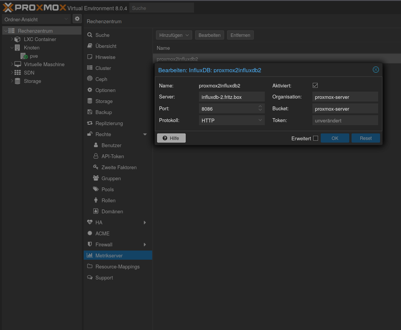This screenshot has height=330, width=401.
Task: Click the Storage database icon in tree
Action: 18,81
